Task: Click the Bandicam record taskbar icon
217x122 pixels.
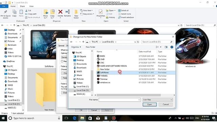Action: coord(114,118)
